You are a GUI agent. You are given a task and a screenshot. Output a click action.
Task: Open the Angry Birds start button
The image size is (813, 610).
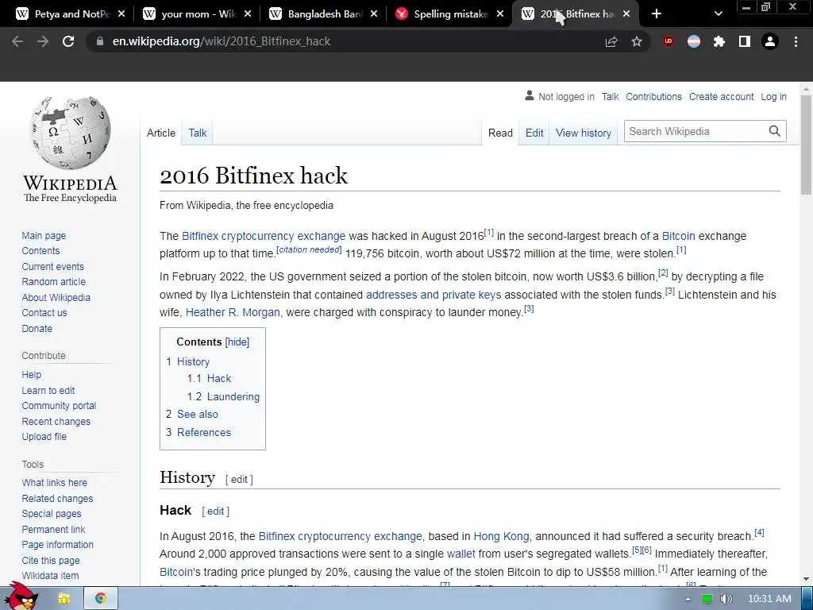[21, 597]
